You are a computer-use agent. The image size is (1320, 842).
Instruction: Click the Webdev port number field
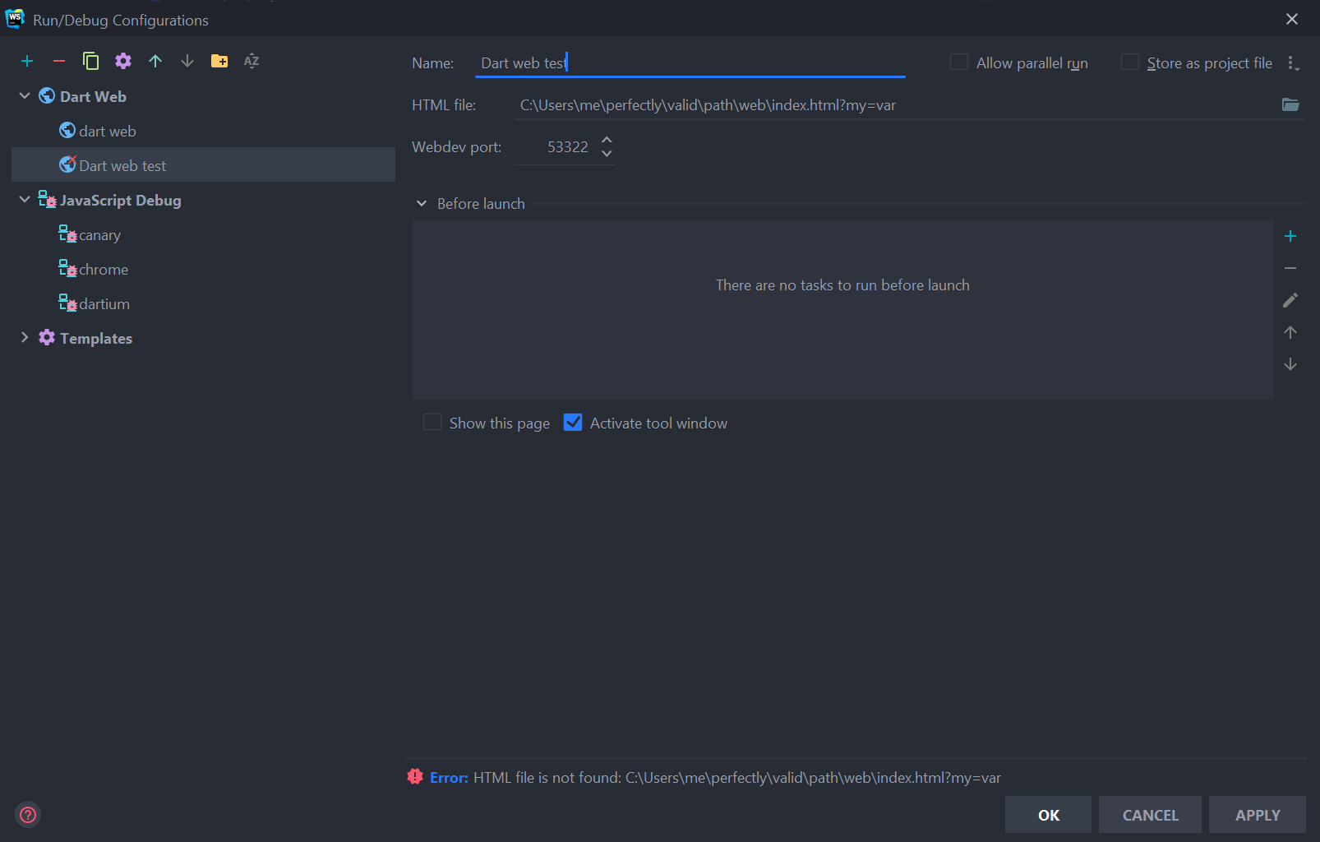pos(557,147)
